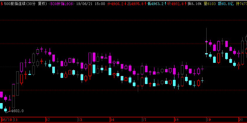This screenshot has height=123, width=247.
Task: Select the 14 date marker on axis
Action: pos(112,120)
